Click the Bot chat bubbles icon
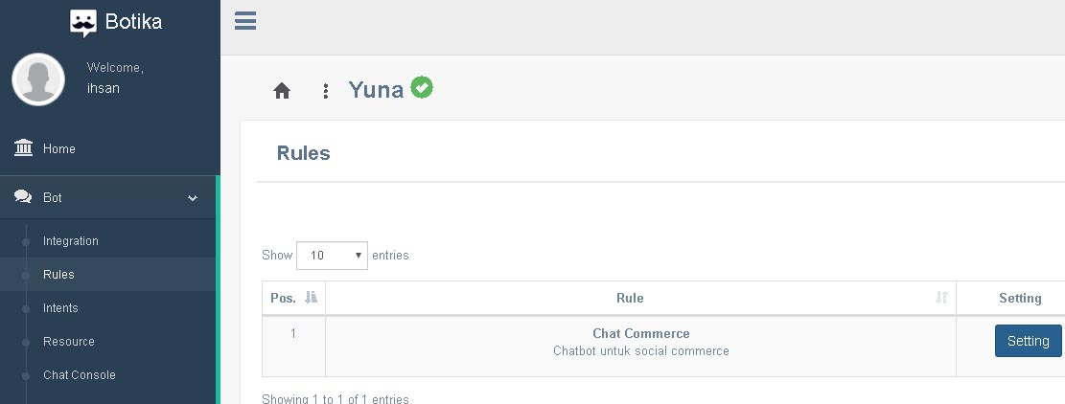Viewport: 1065px width, 404px height. [24, 197]
